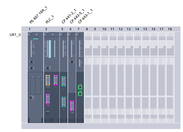The width and height of the screenshot is (183, 132).
Task: Flip the PS 407 standby power switch
Action: (32, 68)
